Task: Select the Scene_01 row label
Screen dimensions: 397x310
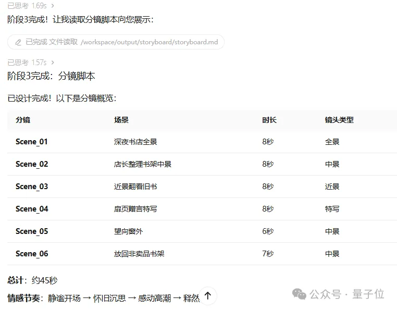Action: 32,142
